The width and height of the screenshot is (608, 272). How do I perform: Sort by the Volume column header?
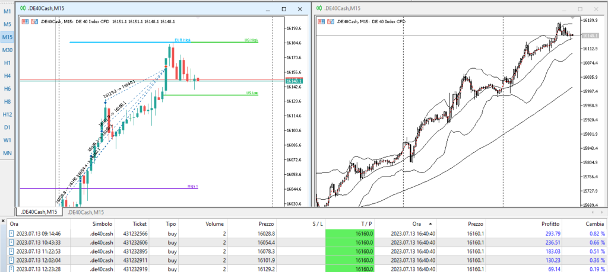pos(204,224)
